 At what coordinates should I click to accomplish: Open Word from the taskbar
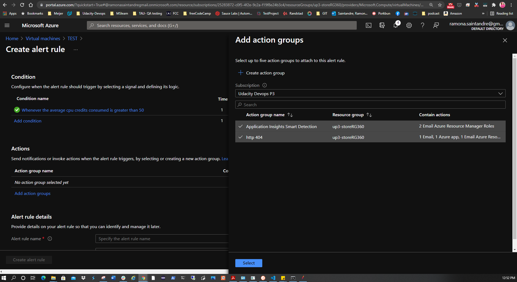point(113,278)
